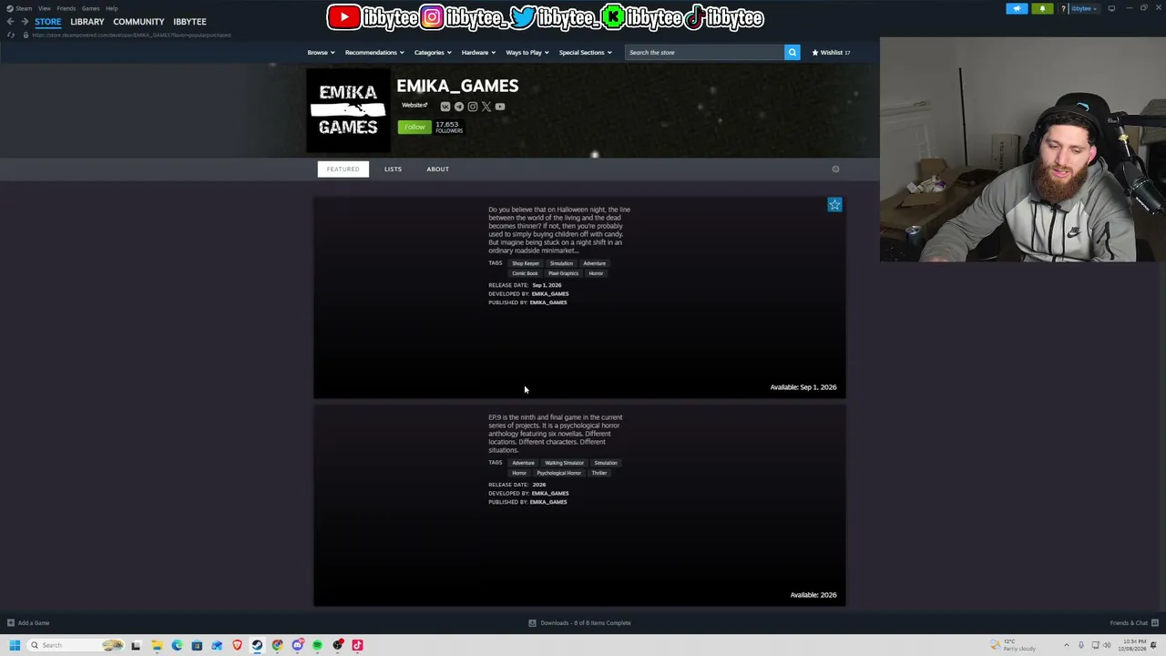Open the Windows Start menu
The height and width of the screenshot is (656, 1166).
point(14,645)
